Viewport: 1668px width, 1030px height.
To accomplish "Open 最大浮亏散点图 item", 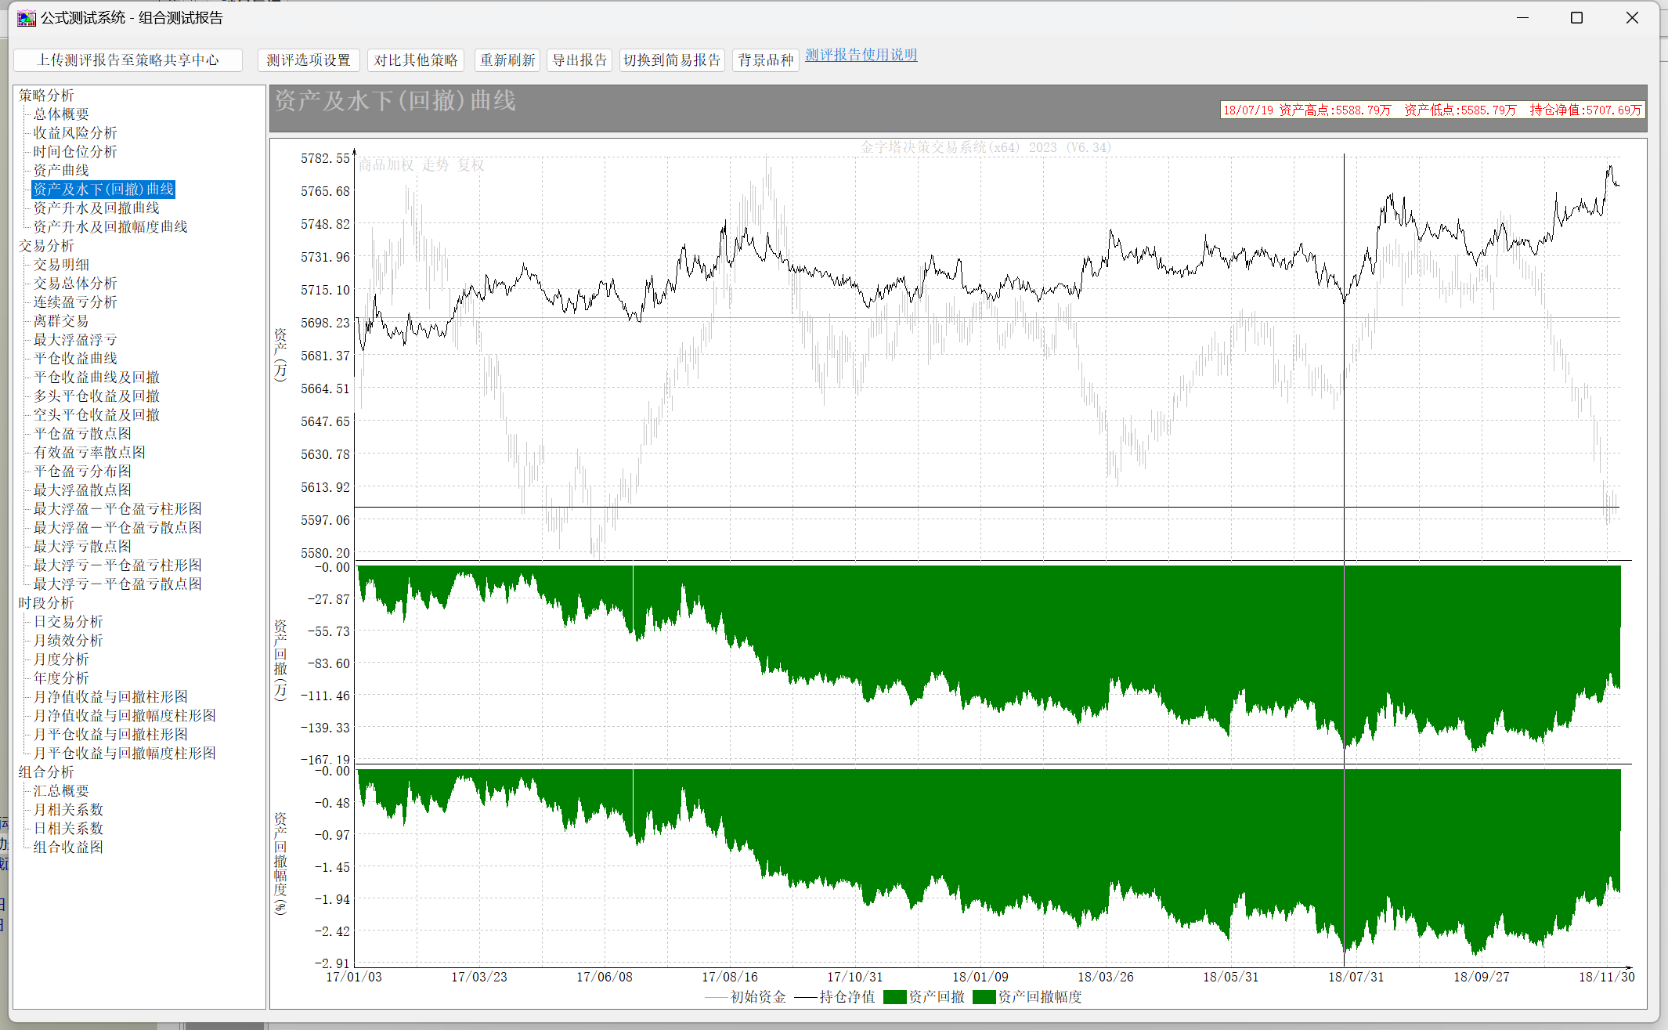I will pyautogui.click(x=82, y=546).
